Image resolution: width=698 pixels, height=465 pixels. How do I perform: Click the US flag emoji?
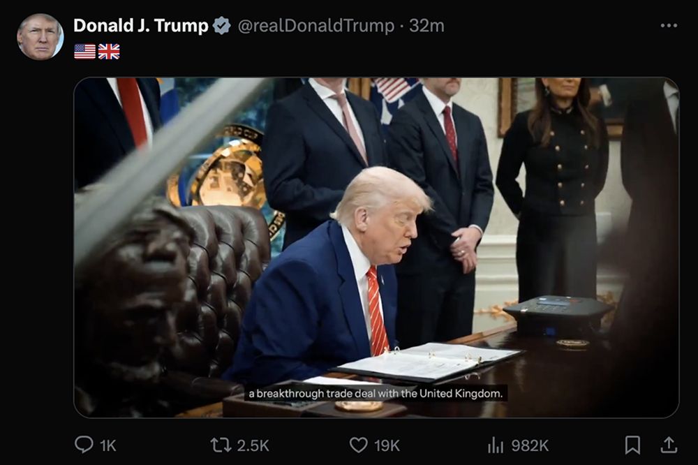[84, 52]
